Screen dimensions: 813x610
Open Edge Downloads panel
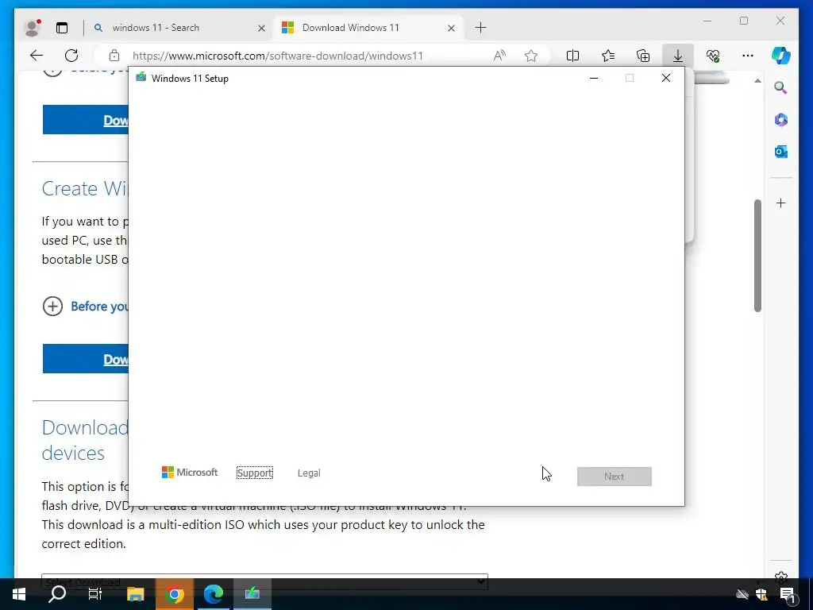click(678, 56)
